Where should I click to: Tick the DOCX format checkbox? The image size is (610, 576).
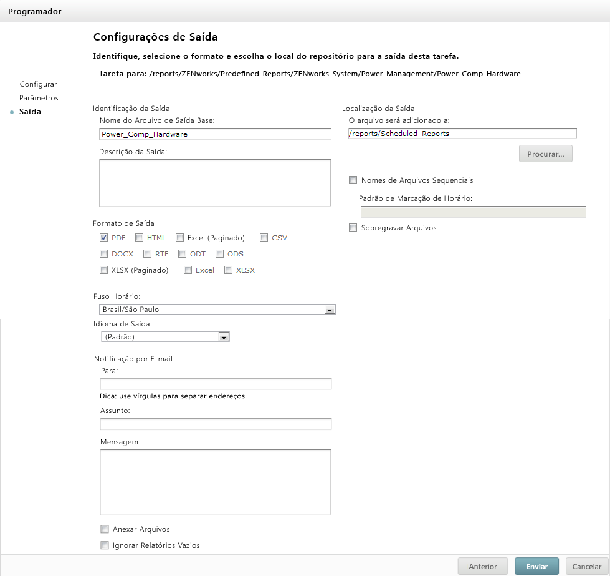point(104,254)
